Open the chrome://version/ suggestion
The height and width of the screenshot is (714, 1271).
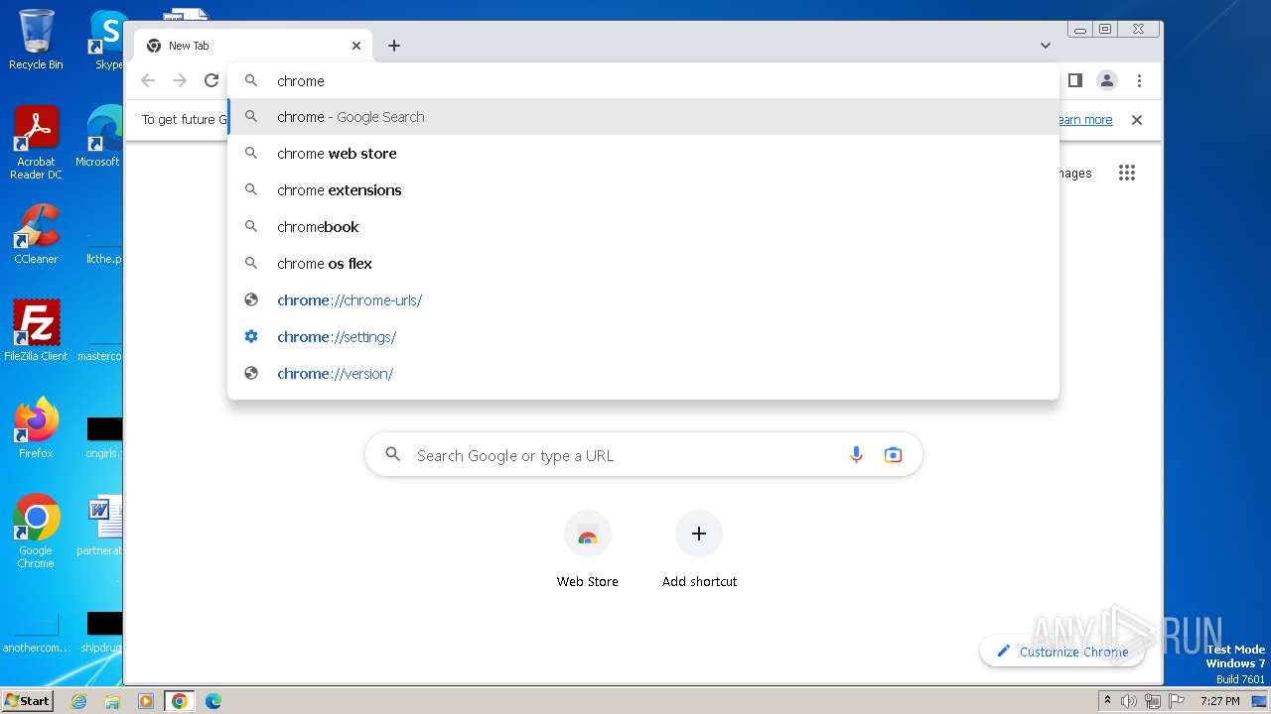(x=643, y=374)
